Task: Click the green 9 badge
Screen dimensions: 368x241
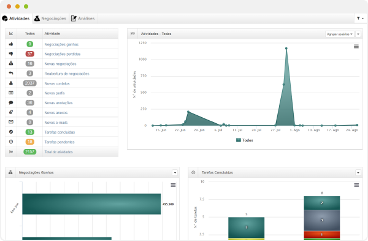Action: tap(30, 44)
